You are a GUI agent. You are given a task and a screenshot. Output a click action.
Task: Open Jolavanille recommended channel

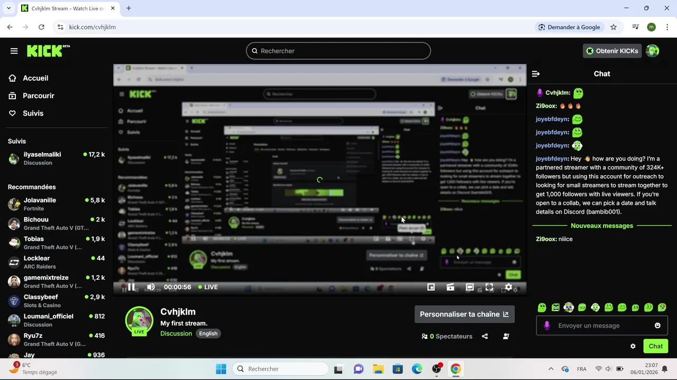click(x=57, y=204)
